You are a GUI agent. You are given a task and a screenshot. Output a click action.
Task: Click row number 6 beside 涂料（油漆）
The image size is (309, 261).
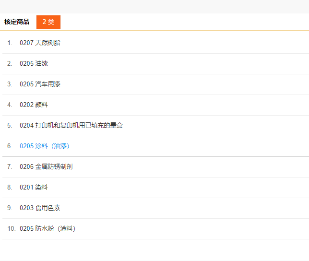pyautogui.click(x=10, y=146)
